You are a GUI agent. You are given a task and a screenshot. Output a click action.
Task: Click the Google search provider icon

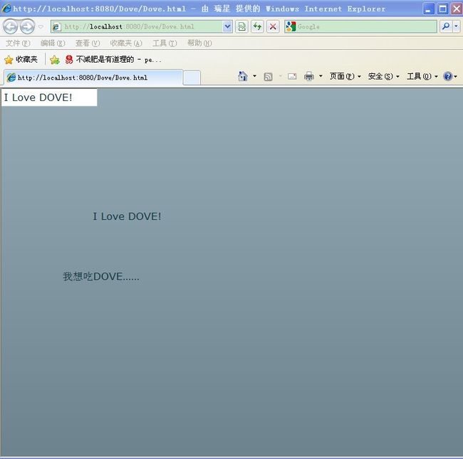291,26
